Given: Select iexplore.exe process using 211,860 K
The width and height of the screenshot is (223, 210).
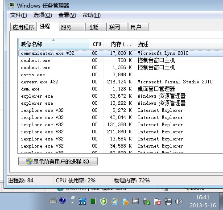Looking at the screenshot, I should point(121,132).
